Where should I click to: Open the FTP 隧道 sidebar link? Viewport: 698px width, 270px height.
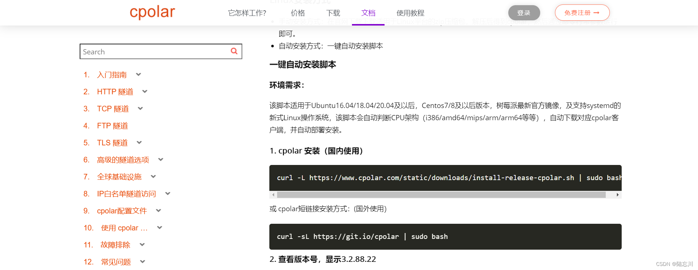click(x=113, y=126)
